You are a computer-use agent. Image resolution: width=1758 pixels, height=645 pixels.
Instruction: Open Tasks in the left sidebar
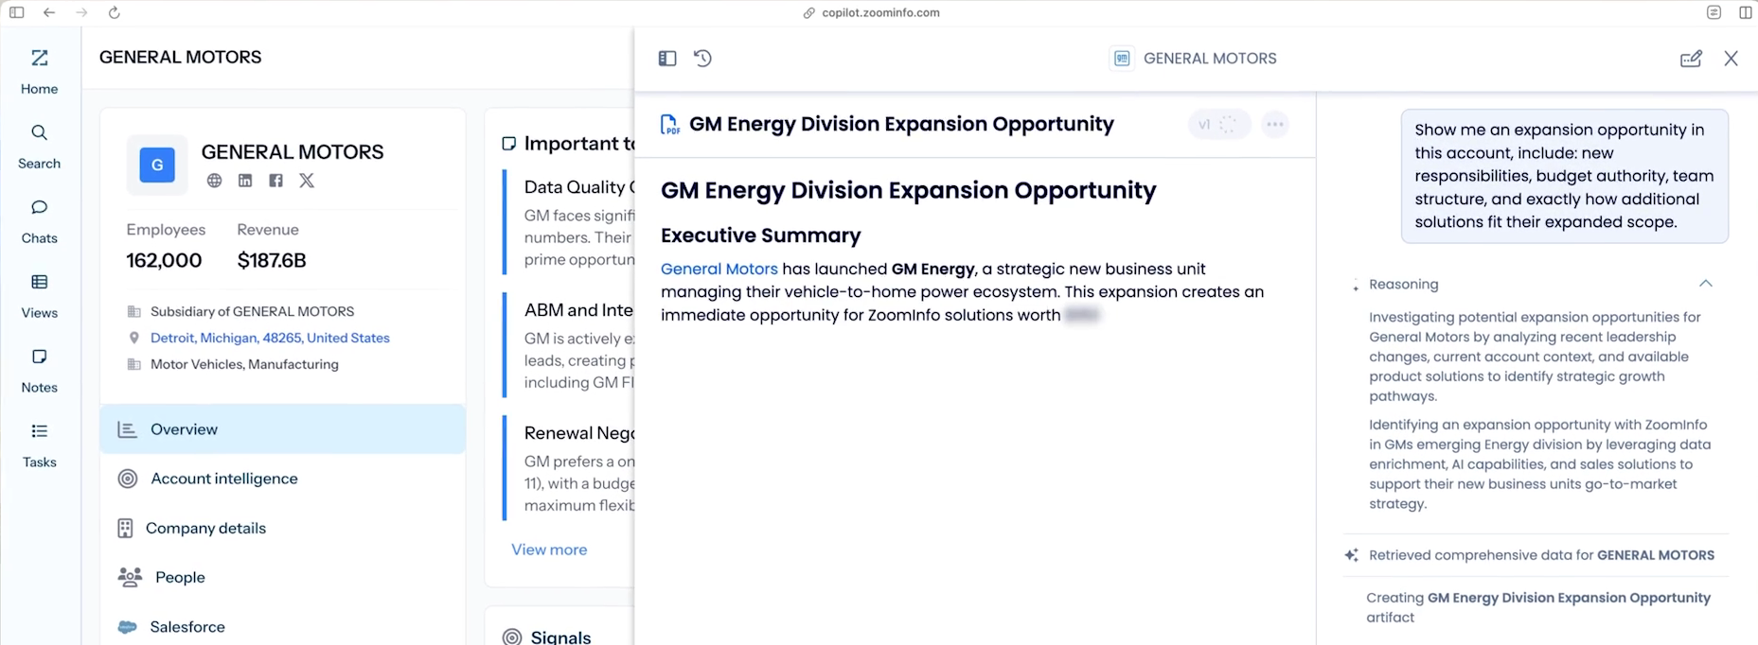(x=40, y=445)
